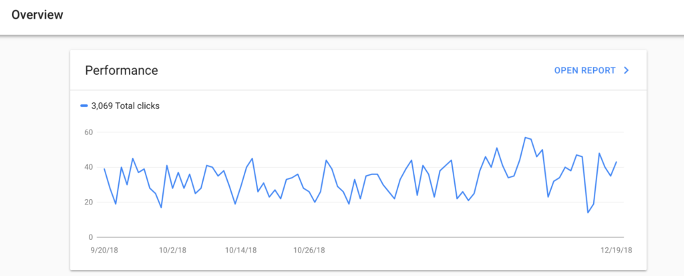The image size is (684, 276).
Task: Click the blue Total clicks legend marker
Action: click(x=84, y=106)
